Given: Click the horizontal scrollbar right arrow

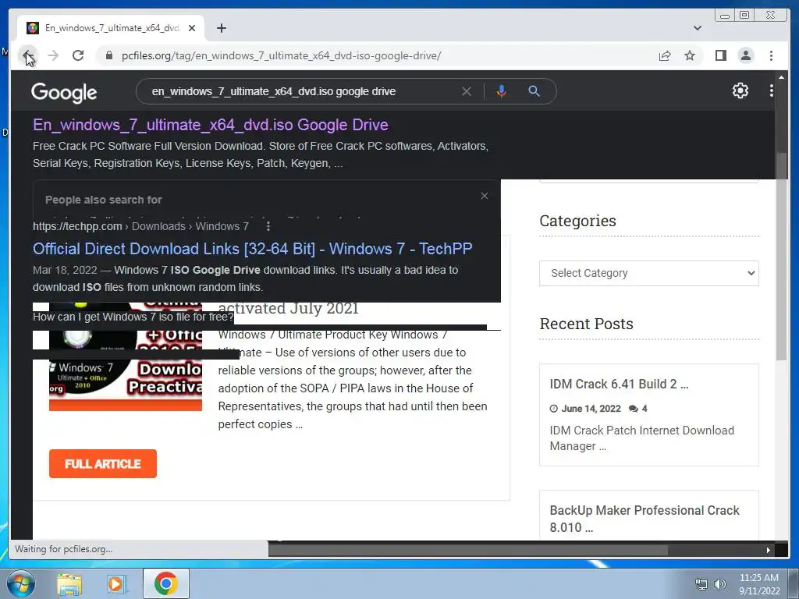Looking at the screenshot, I should tap(769, 550).
